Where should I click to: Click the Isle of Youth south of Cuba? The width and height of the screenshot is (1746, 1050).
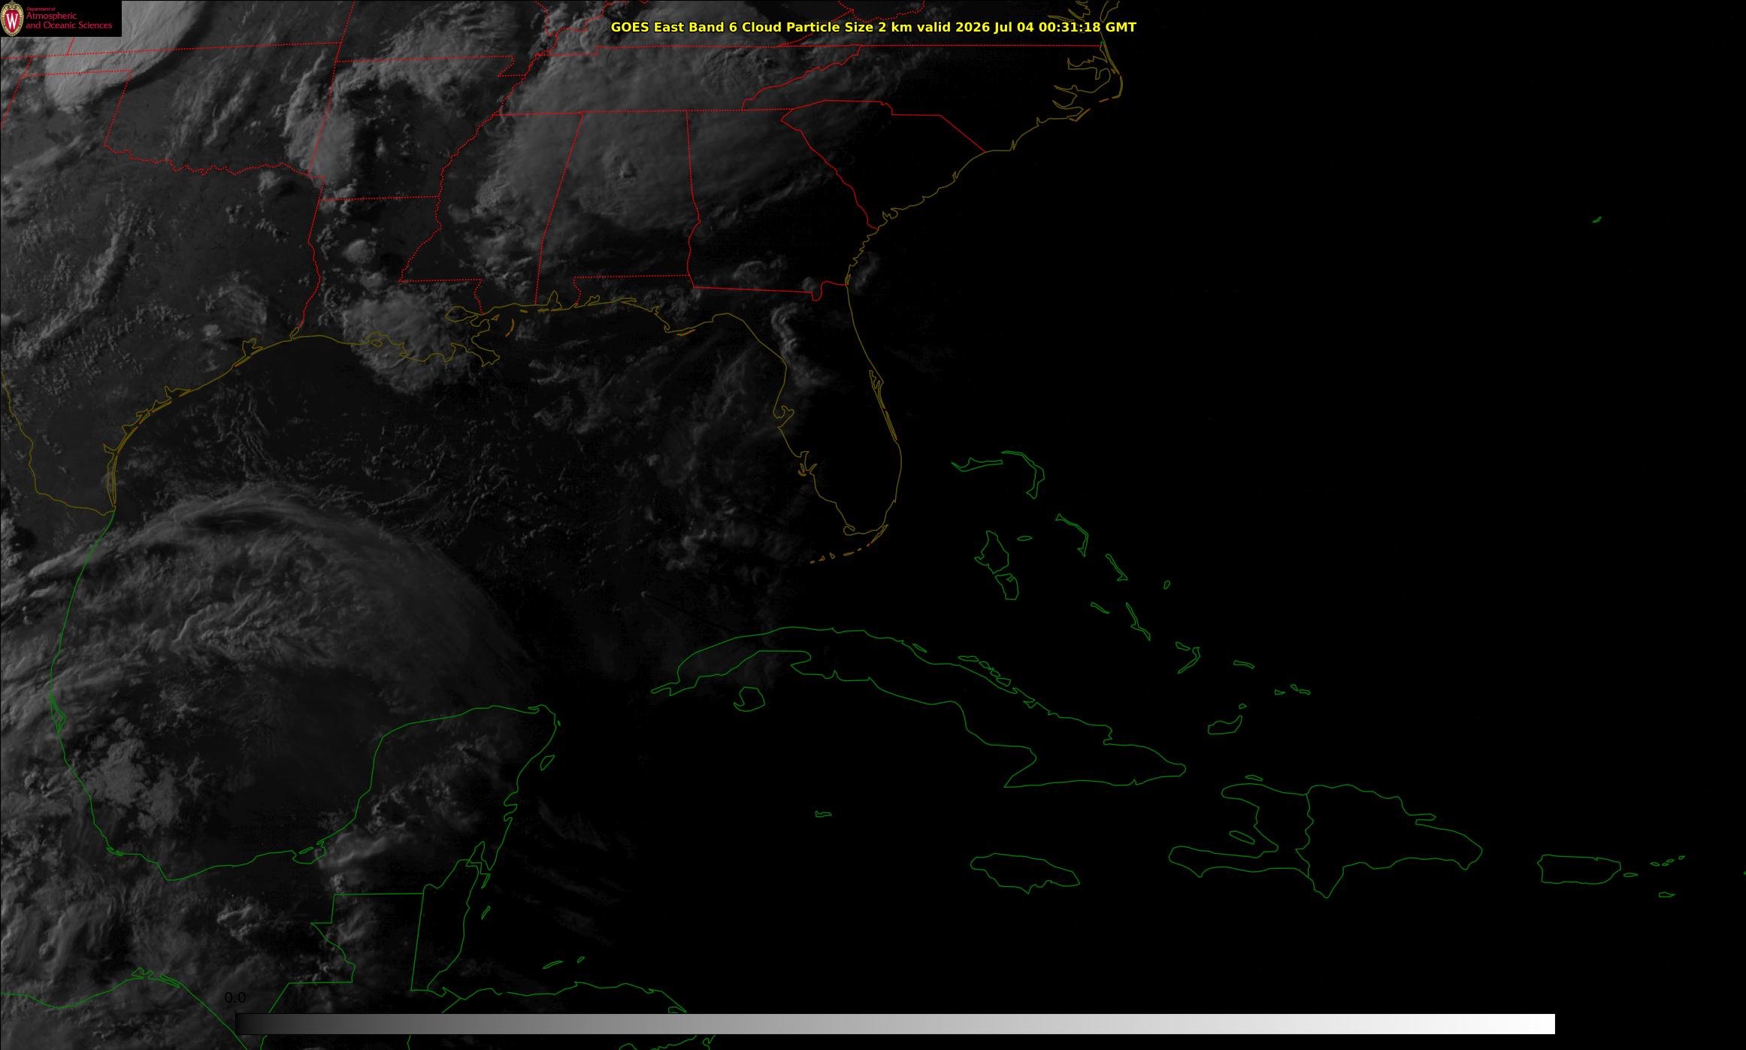tap(749, 698)
